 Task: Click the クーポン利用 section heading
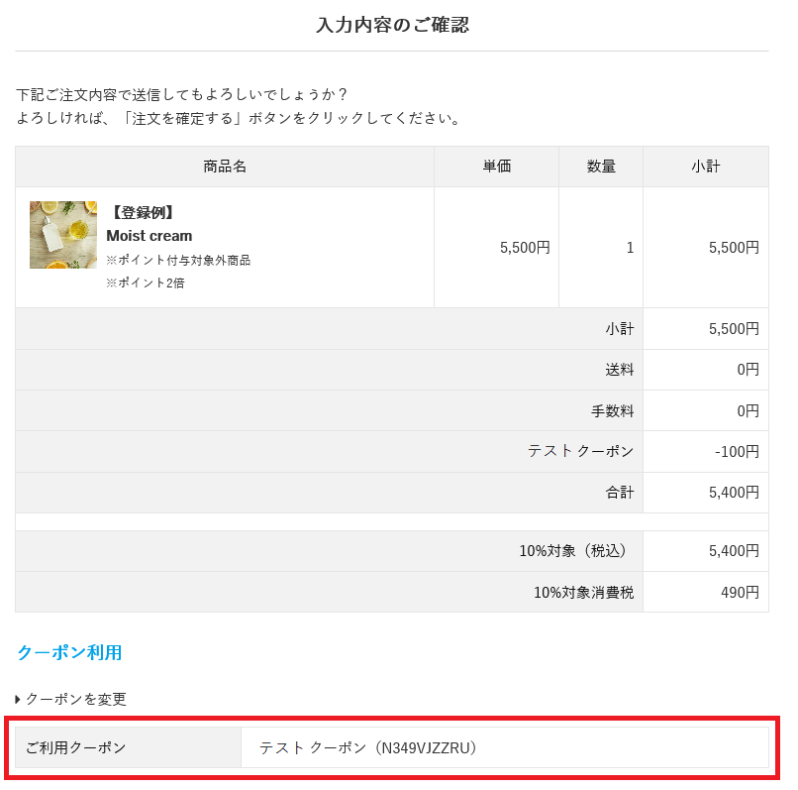pyautogui.click(x=69, y=652)
